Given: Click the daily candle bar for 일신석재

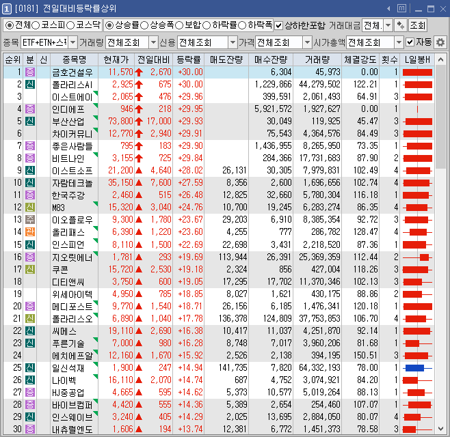Looking at the screenshot, I should point(416,367).
